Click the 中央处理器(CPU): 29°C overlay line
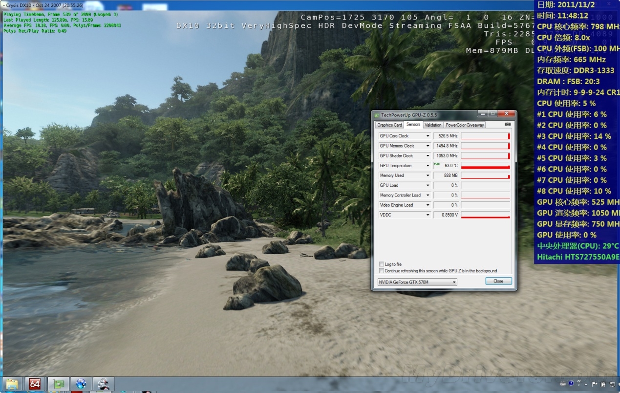620x393 pixels. click(x=578, y=246)
